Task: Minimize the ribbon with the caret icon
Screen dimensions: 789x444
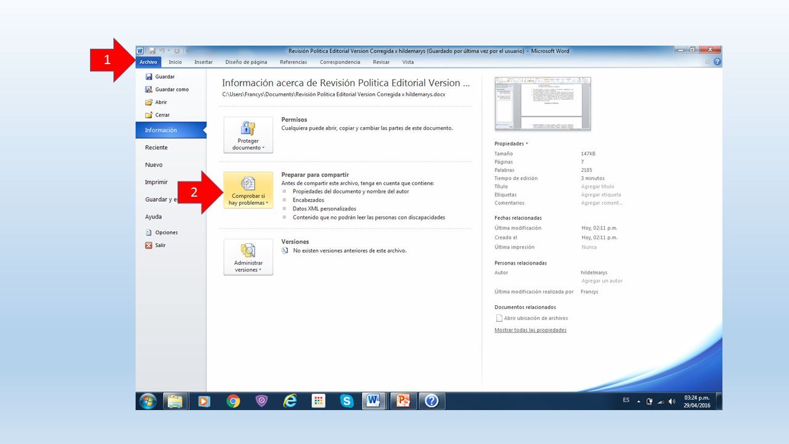Action: coord(708,62)
